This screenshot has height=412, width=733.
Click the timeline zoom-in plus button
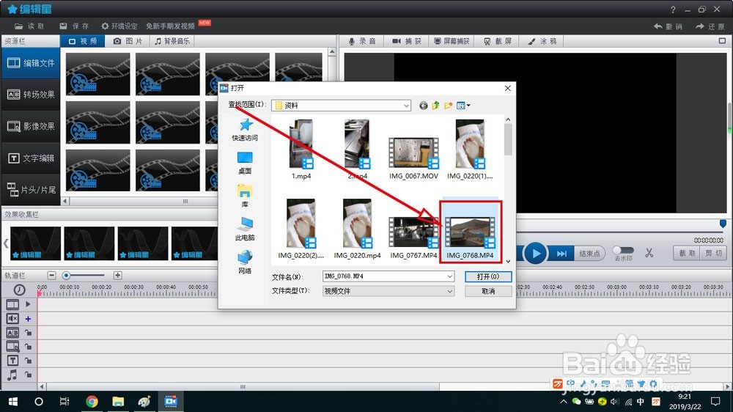pyautogui.click(x=118, y=276)
